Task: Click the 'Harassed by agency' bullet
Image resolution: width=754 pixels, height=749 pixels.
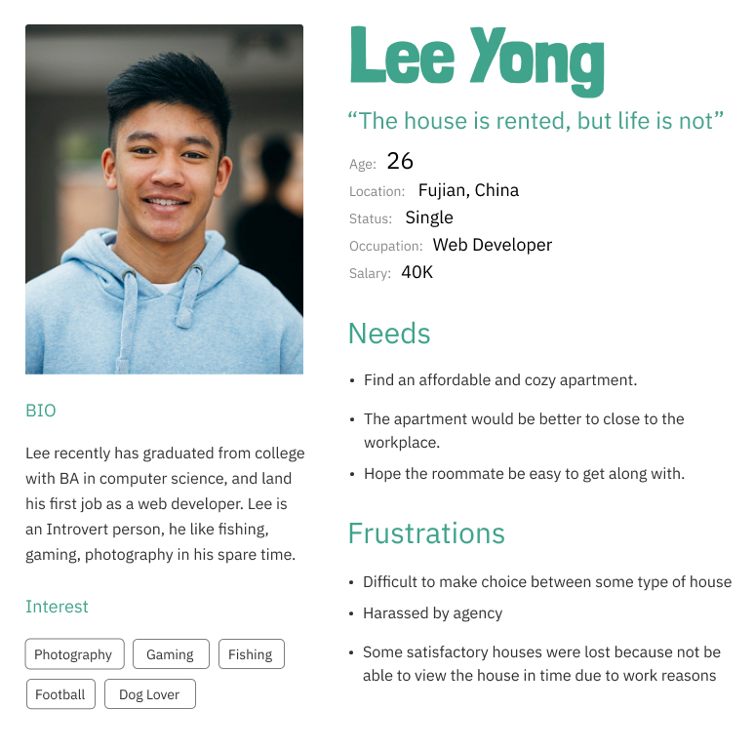Action: point(432,613)
